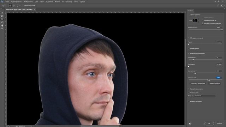Click the radius slider handle
Screen dimensions: 226x127
click(189, 44)
